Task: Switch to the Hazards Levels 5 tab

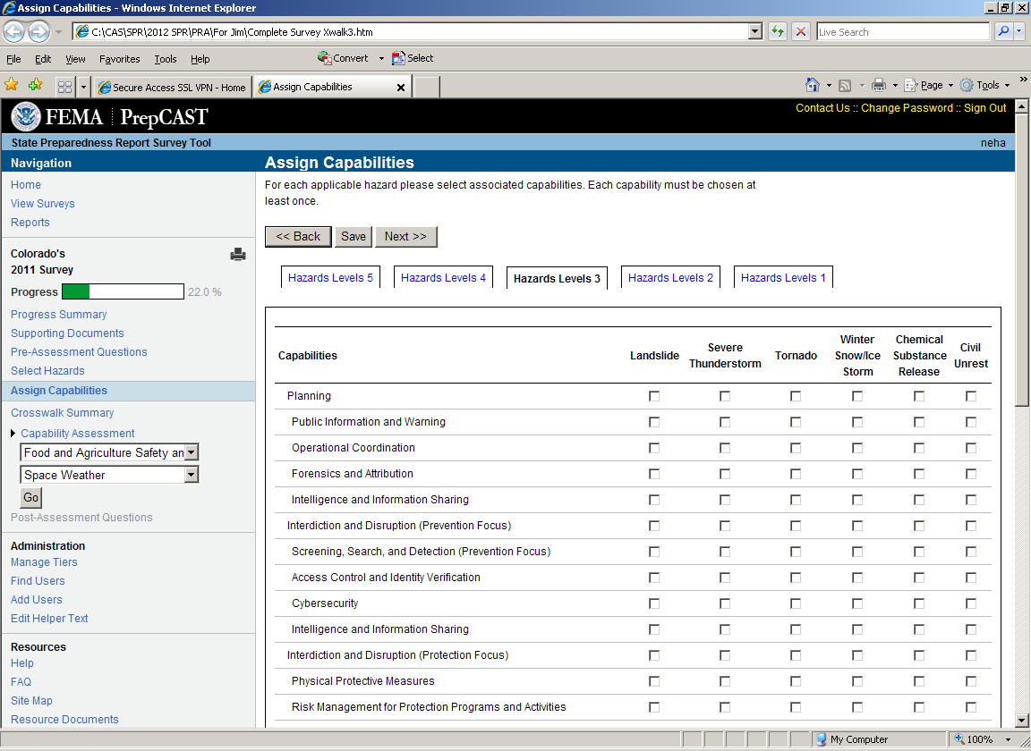Action: [x=330, y=278]
